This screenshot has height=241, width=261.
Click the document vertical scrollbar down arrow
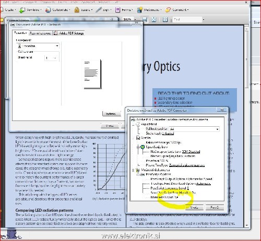tap(246, 225)
